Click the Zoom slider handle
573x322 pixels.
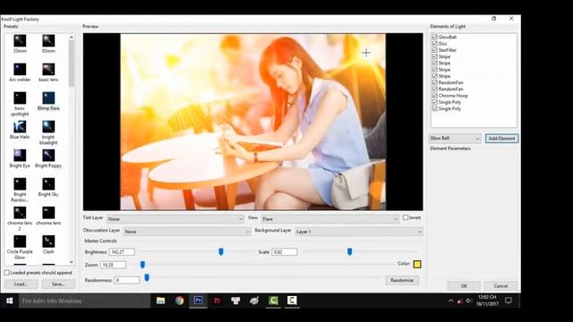coord(142,265)
